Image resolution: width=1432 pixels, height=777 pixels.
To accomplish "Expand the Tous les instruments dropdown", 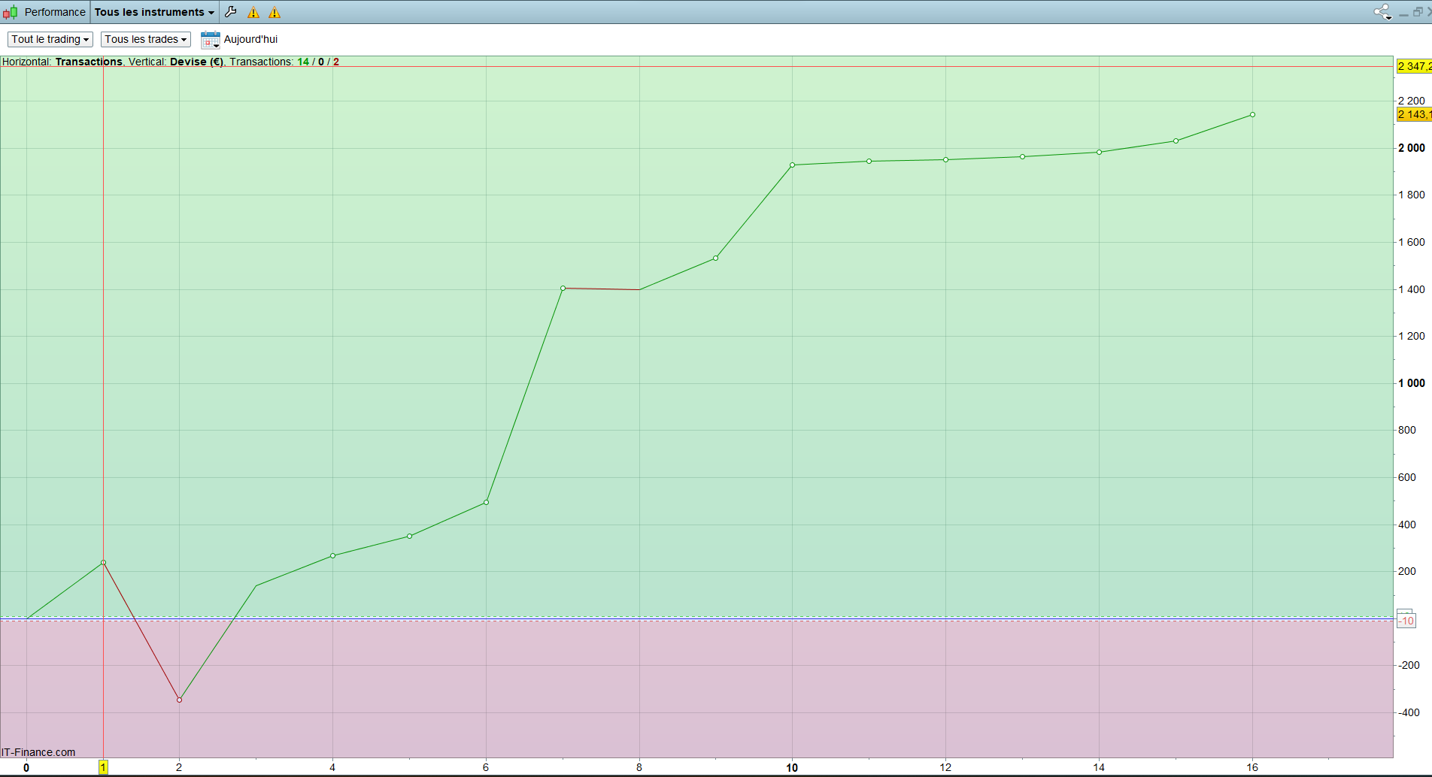I will pos(154,12).
